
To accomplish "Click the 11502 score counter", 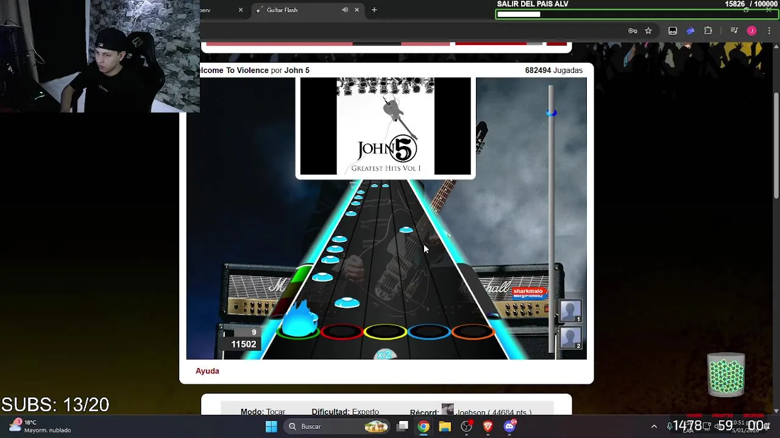I will click(x=243, y=344).
